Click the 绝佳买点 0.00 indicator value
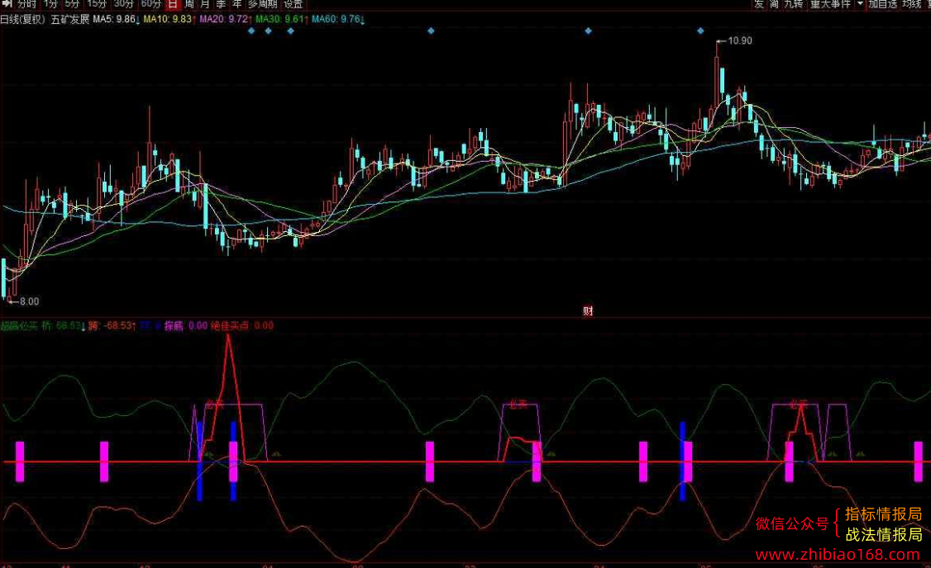This screenshot has width=931, height=568. [x=242, y=325]
